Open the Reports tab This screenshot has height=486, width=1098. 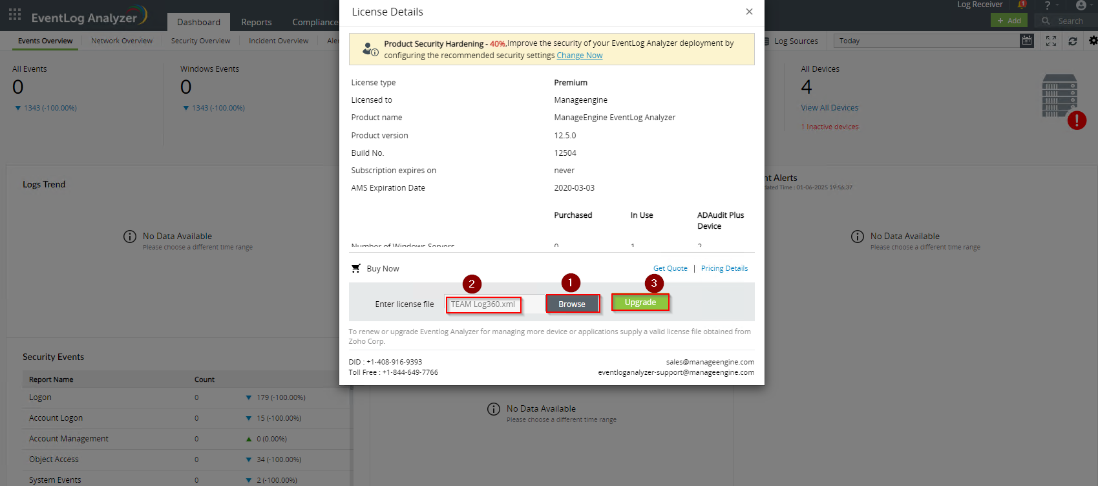257,22
